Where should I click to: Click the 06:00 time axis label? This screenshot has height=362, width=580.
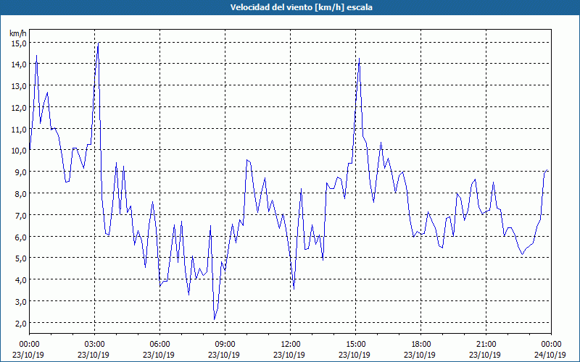pyautogui.click(x=159, y=345)
